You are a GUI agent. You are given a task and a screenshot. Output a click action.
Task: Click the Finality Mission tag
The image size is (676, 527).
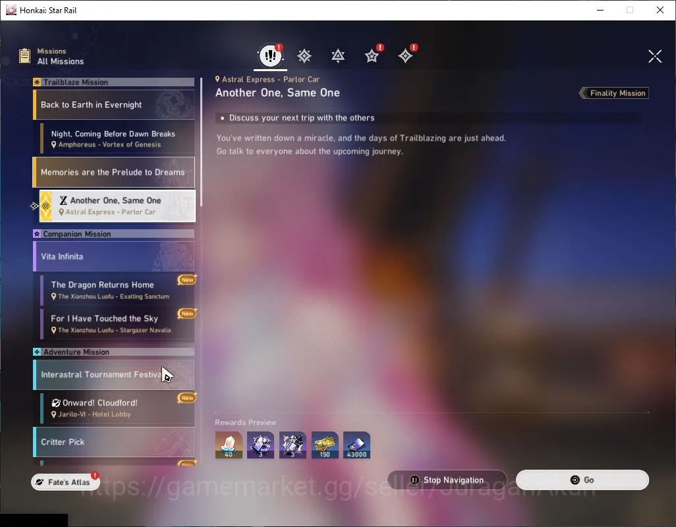point(614,93)
